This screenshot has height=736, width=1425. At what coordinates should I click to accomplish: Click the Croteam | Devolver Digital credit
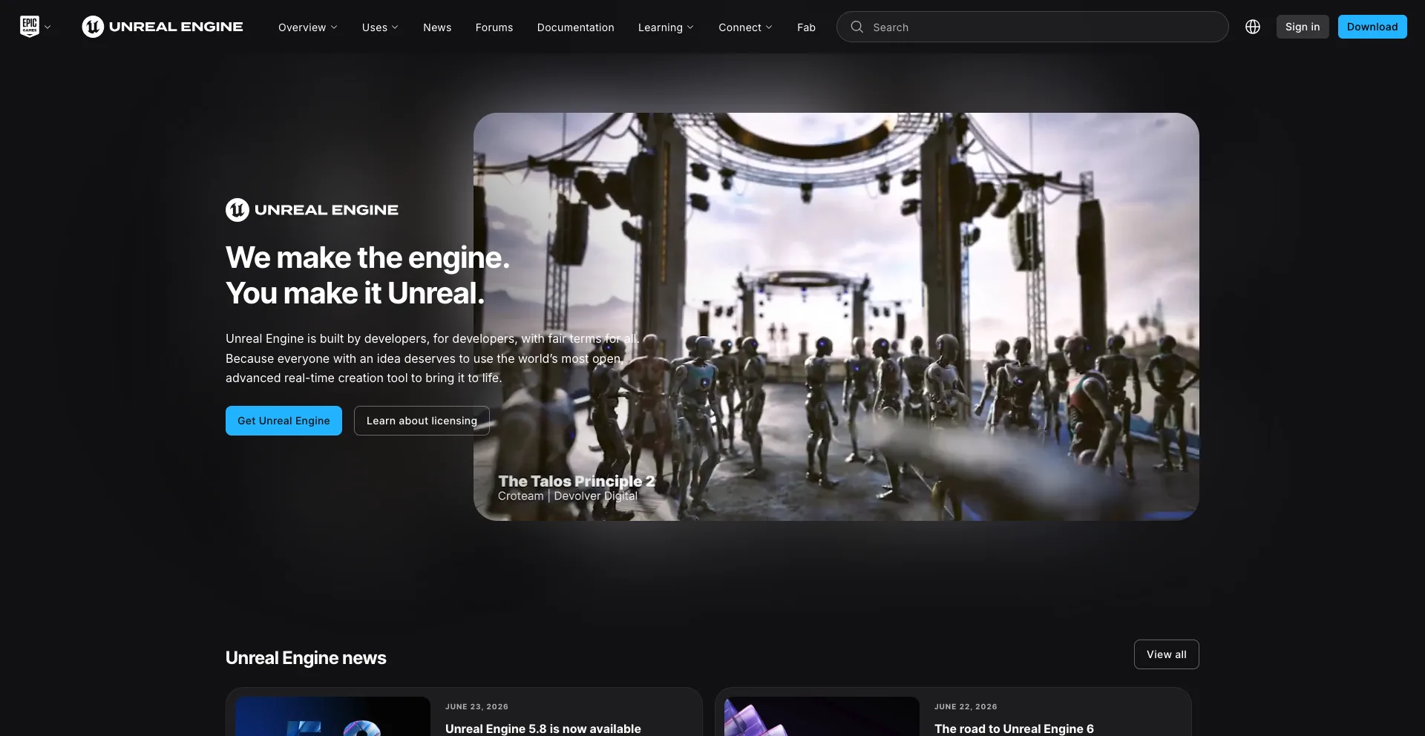coord(568,496)
